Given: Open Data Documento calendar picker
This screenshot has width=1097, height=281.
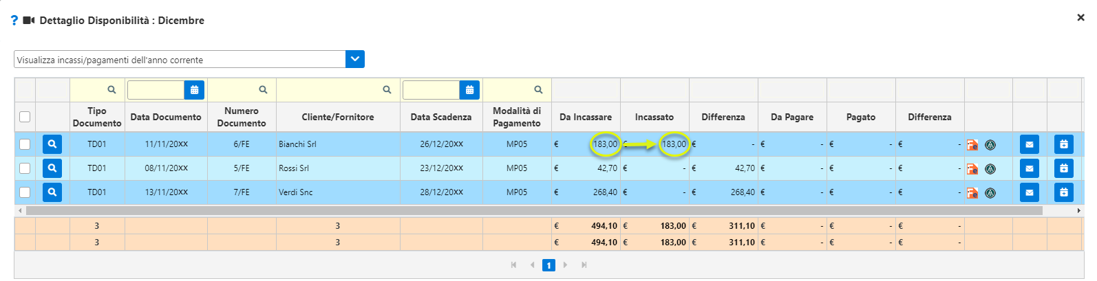Looking at the screenshot, I should [195, 90].
